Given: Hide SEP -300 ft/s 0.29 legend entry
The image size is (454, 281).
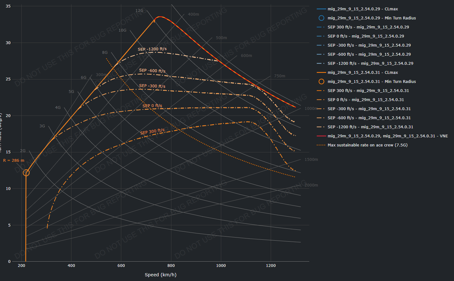Looking at the screenshot, I should (x=369, y=45).
